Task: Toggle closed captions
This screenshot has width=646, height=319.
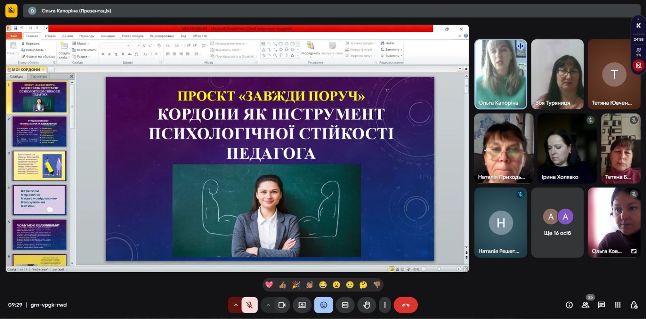Action: pos(345,305)
